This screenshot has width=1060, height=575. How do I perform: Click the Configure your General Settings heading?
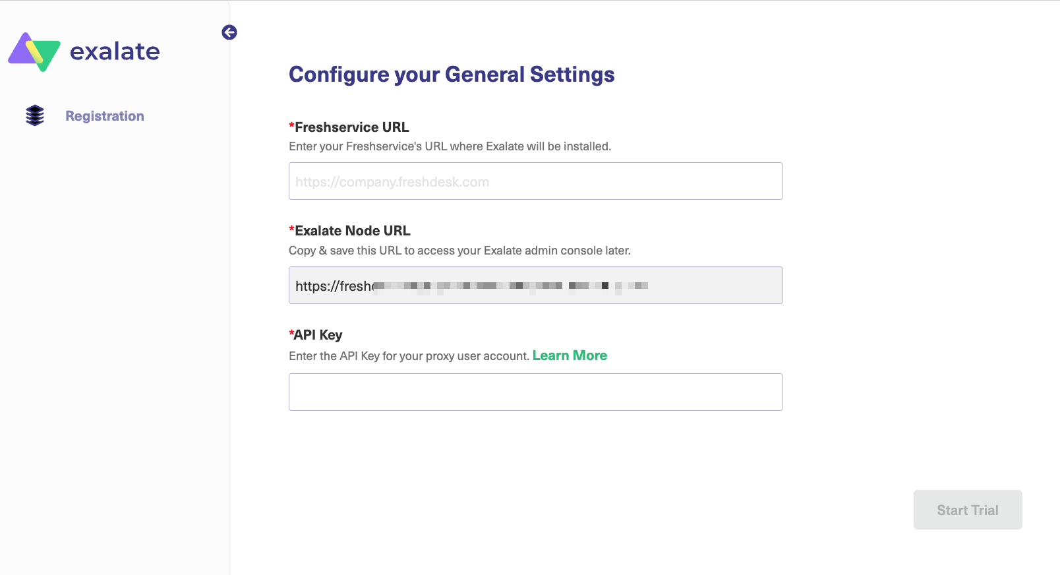452,75
